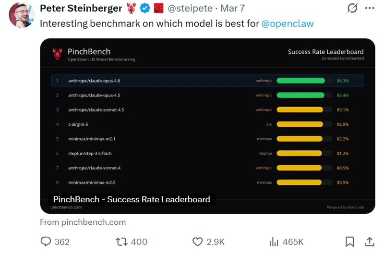Viewport: 384px width, 255px height.
Task: Click the blue verified checkmark badge
Action: [x=144, y=8]
